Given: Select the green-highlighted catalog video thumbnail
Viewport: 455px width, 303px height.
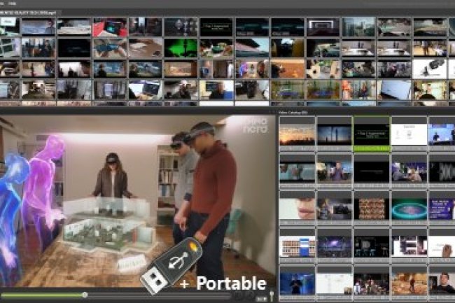Looking at the screenshot, I should tap(371, 132).
